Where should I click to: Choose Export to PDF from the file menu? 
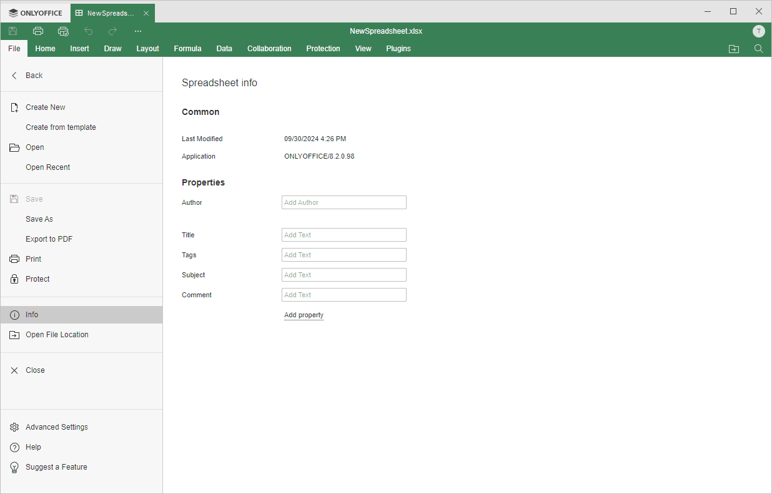pos(49,239)
